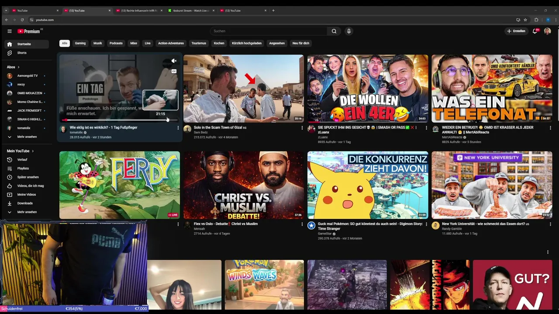The width and height of the screenshot is (559, 314).
Task: Open a new browser tab
Action: pyautogui.click(x=273, y=10)
